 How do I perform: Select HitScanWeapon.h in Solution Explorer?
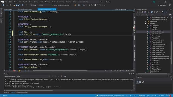coord(157,34)
